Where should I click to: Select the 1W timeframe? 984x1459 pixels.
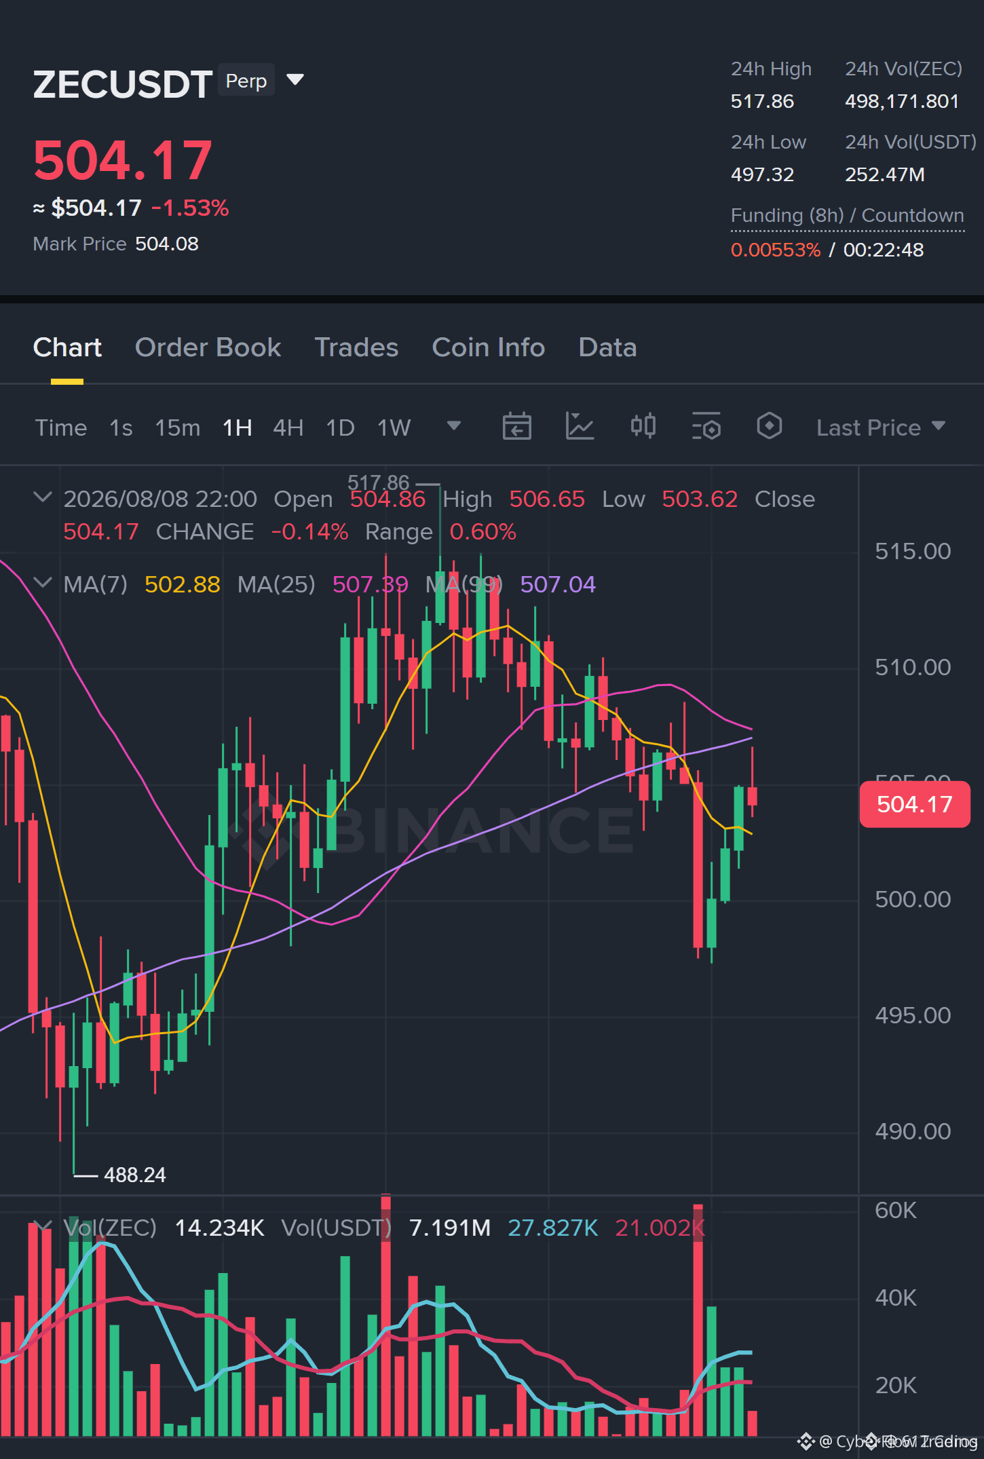[x=394, y=428]
